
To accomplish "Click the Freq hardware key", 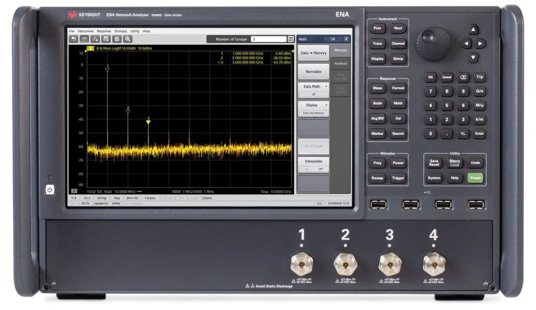I will [377, 163].
